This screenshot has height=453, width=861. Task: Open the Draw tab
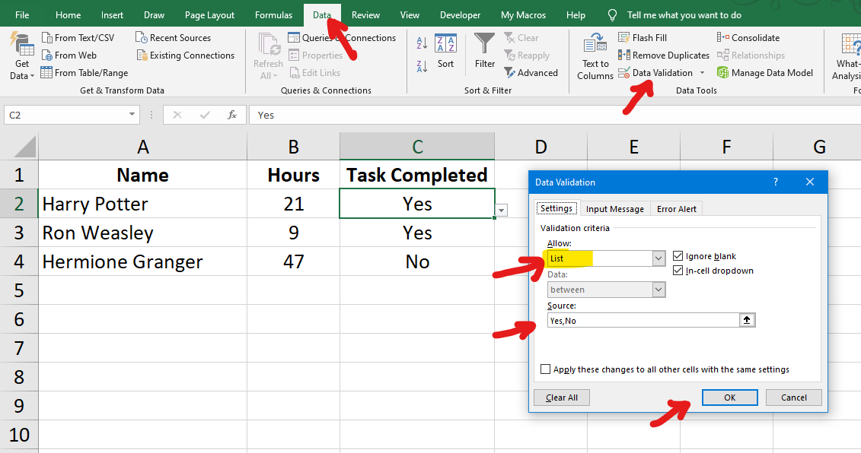(x=155, y=14)
